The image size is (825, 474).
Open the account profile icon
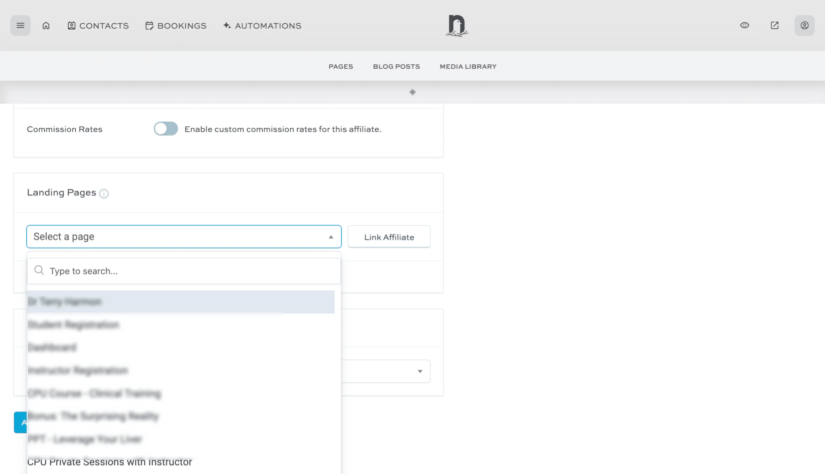pyautogui.click(x=804, y=25)
